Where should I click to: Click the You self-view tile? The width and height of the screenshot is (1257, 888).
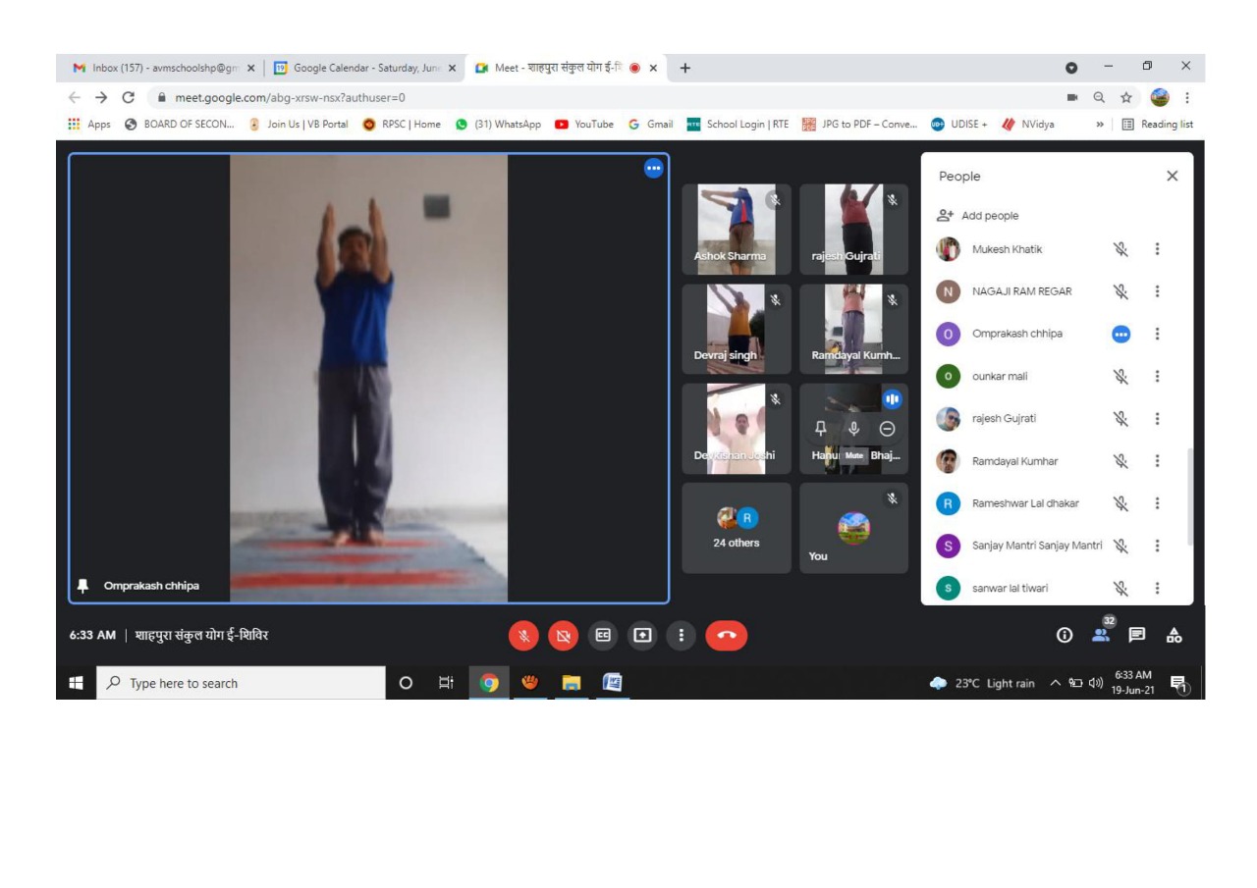[853, 528]
